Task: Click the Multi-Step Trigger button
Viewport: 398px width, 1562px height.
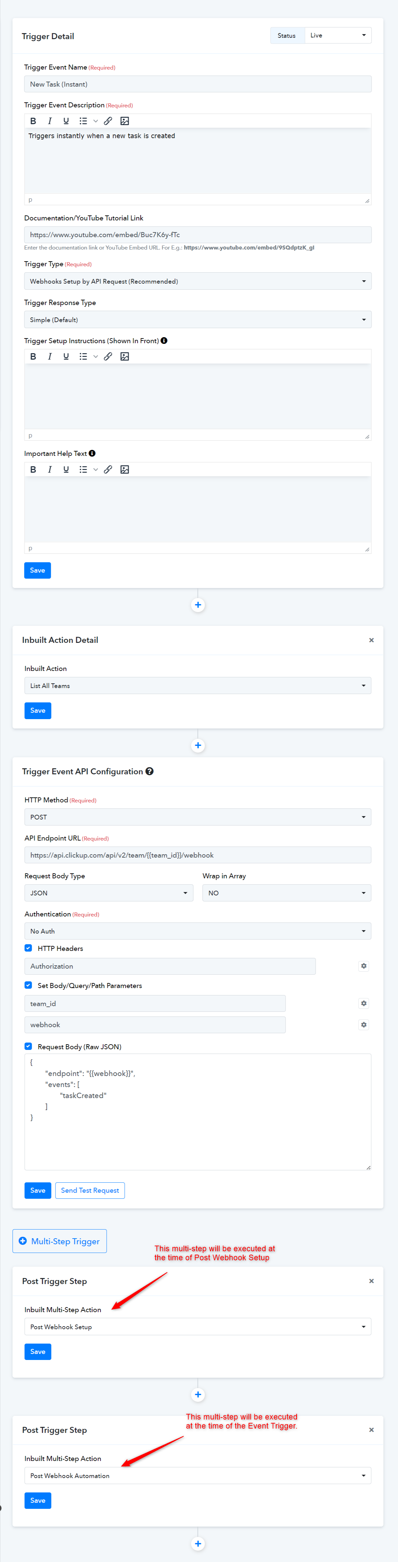Action: pos(60,1241)
